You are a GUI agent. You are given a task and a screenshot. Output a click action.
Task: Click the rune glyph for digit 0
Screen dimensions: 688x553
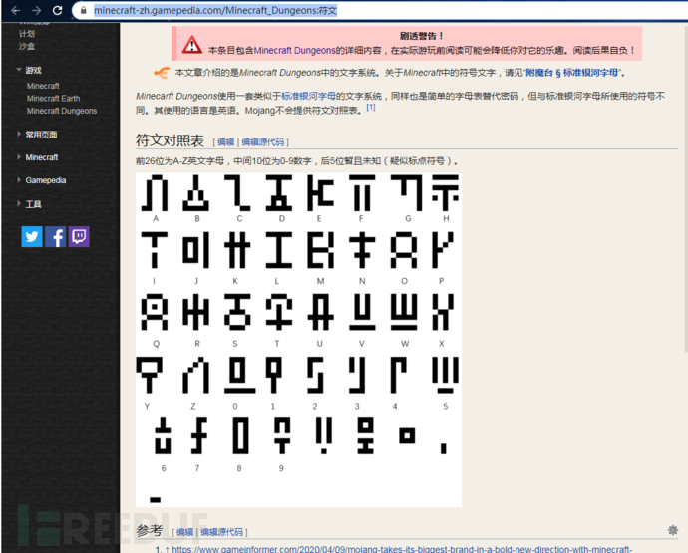point(239,375)
